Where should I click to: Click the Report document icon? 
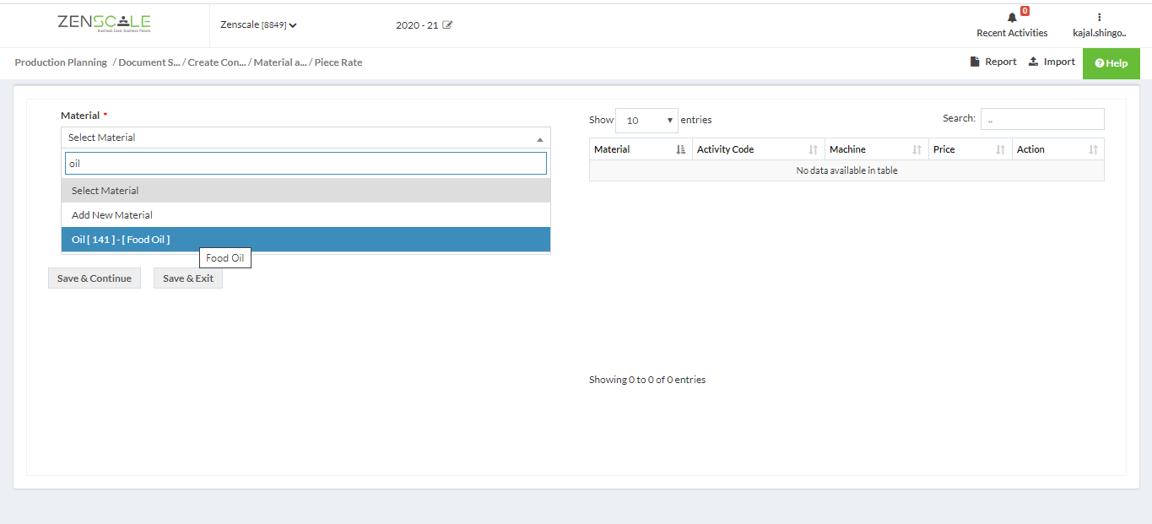click(974, 62)
